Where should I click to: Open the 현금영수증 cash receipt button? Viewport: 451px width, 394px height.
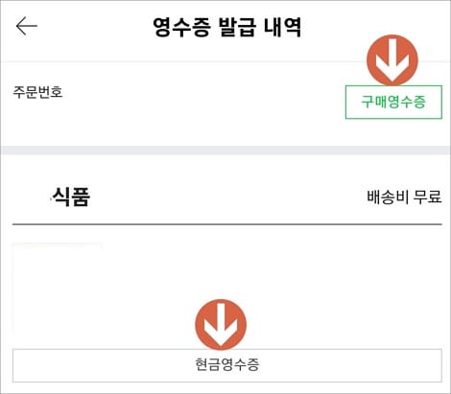coord(227,365)
